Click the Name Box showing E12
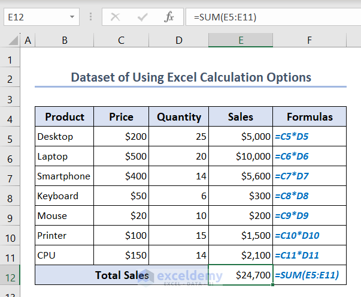This screenshot has width=361, height=297. tap(36, 17)
